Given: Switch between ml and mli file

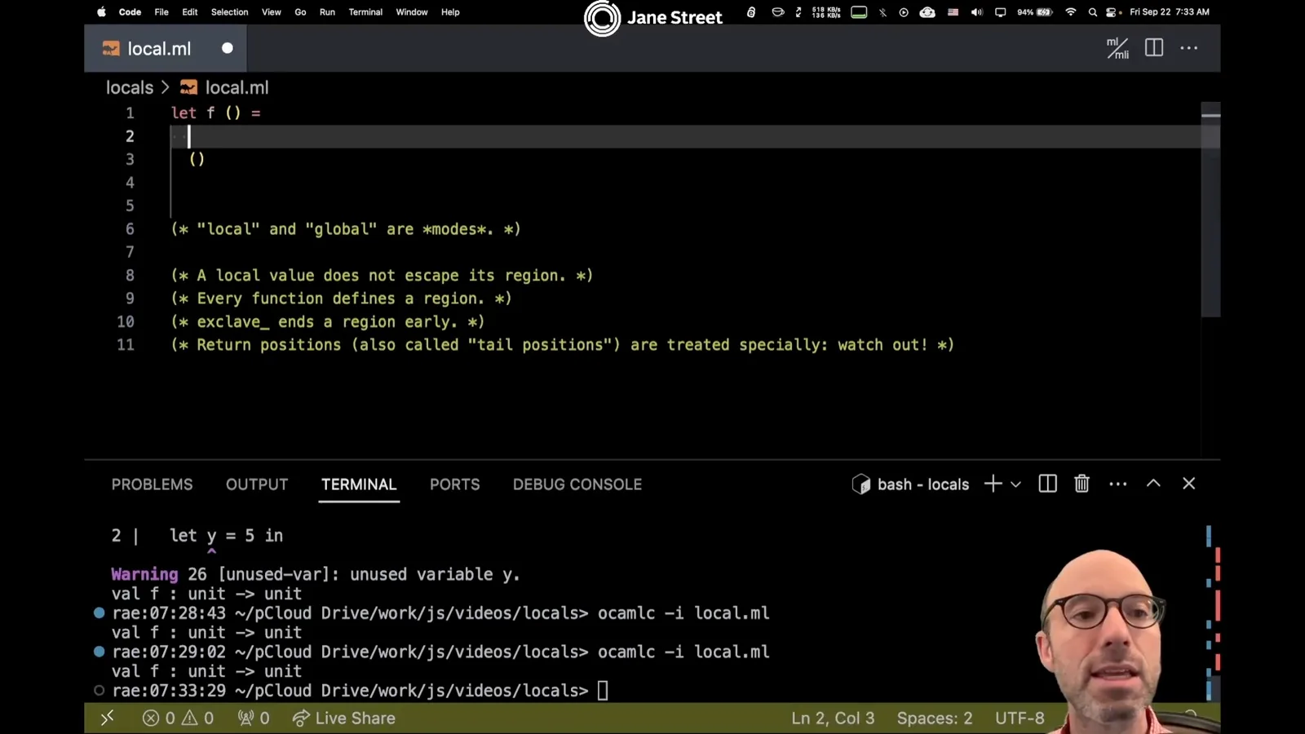Looking at the screenshot, I should tap(1117, 48).
